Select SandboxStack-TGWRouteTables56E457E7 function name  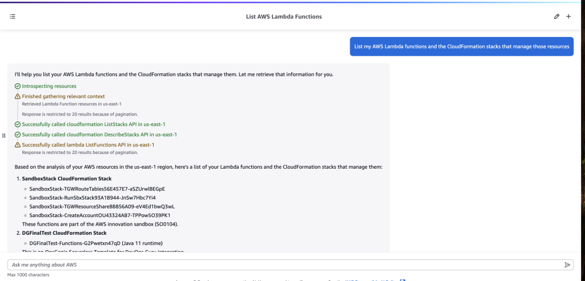[97, 189]
